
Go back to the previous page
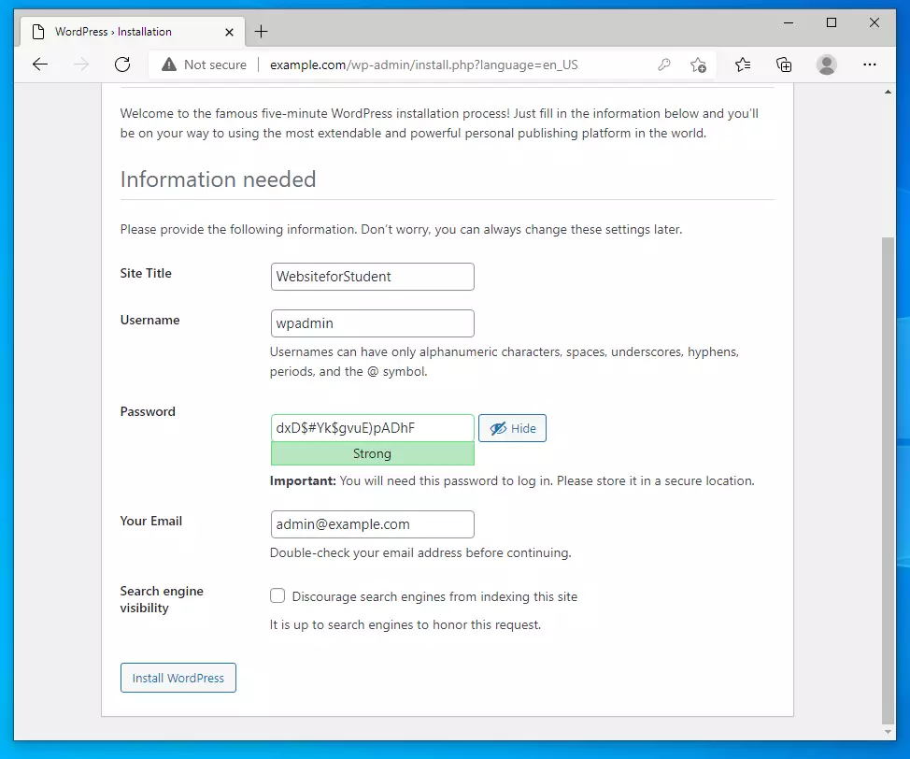point(40,64)
